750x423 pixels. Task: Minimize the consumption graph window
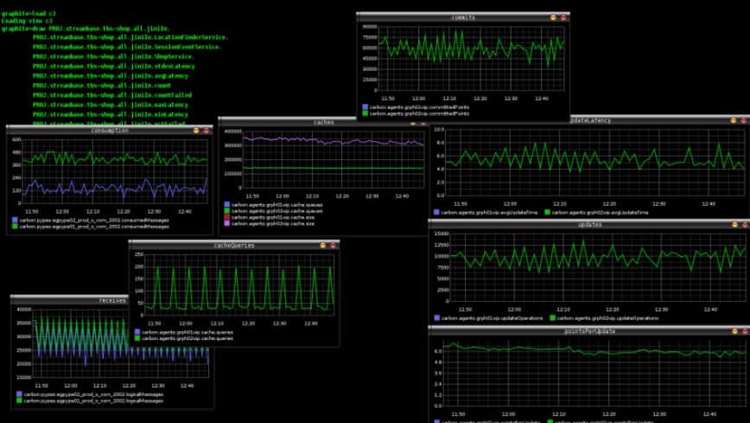(x=196, y=131)
